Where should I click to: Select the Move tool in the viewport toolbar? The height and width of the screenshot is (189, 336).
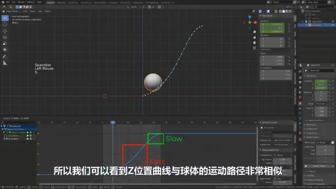click(x=5, y=31)
